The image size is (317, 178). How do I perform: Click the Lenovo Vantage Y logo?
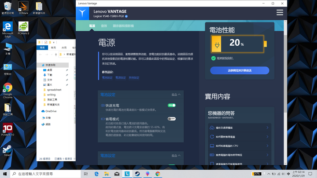[82, 13]
